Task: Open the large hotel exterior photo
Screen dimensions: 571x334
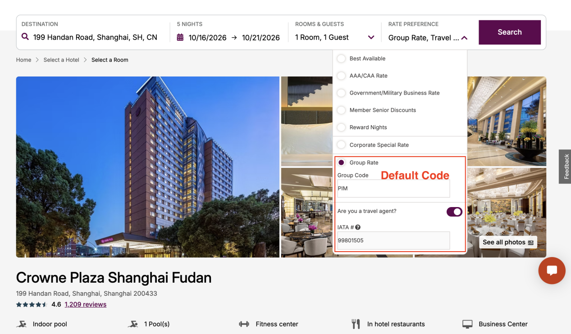Action: coord(148,167)
